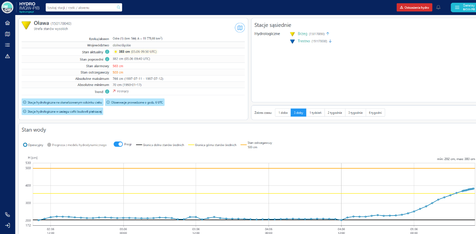Click the min 202 cm max 383 cm label
Screen dimensions: 476x234
[x=455, y=159]
